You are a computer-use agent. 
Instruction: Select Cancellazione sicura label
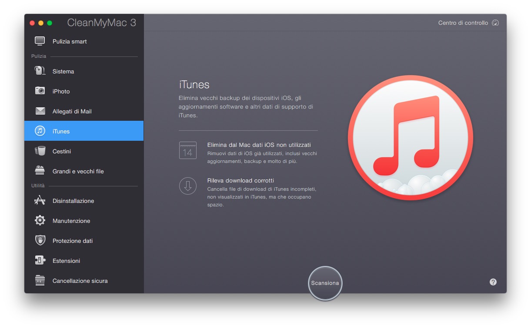(80, 281)
